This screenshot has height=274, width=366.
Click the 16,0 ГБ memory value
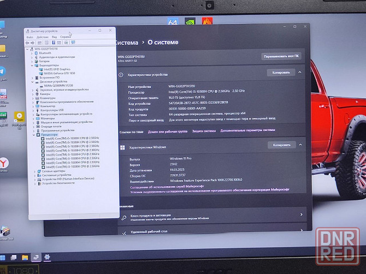coord(187,98)
